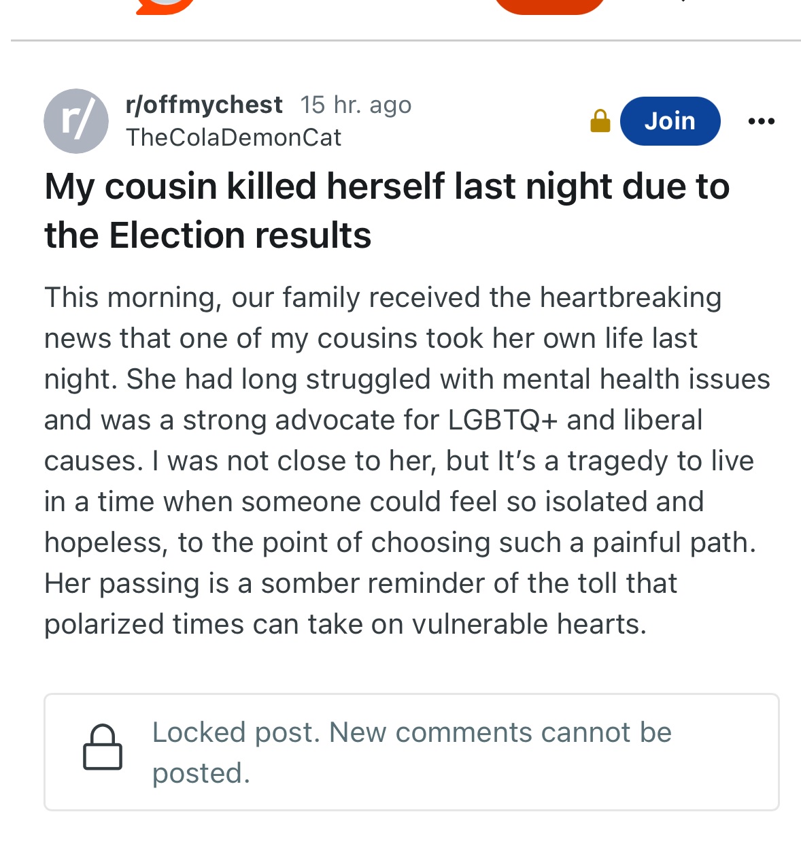Image resolution: width=801 pixels, height=844 pixels.
Task: Open the three-dot post options menu
Action: pyautogui.click(x=761, y=122)
